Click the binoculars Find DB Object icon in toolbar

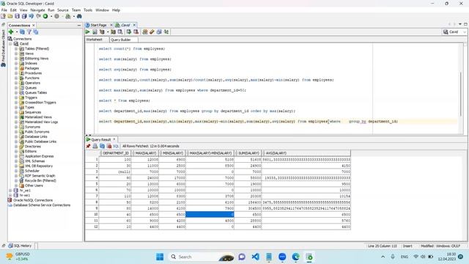[79, 16]
